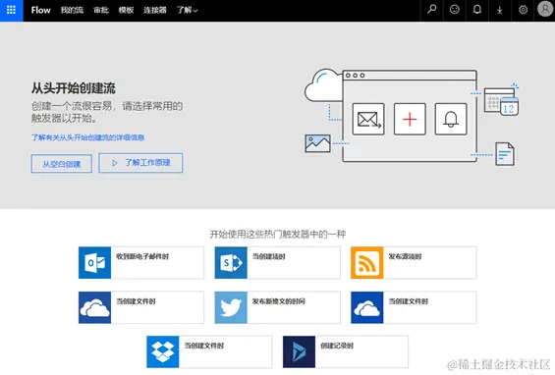This screenshot has height=375, width=555.
Task: Click the download arrow icon
Action: tap(500, 10)
